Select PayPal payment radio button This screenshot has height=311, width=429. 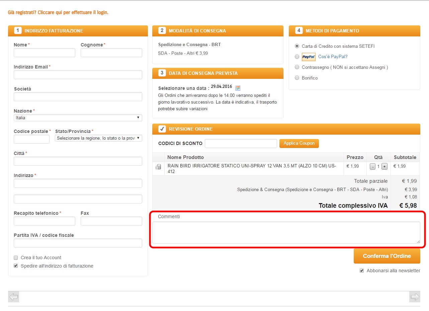[297, 57]
